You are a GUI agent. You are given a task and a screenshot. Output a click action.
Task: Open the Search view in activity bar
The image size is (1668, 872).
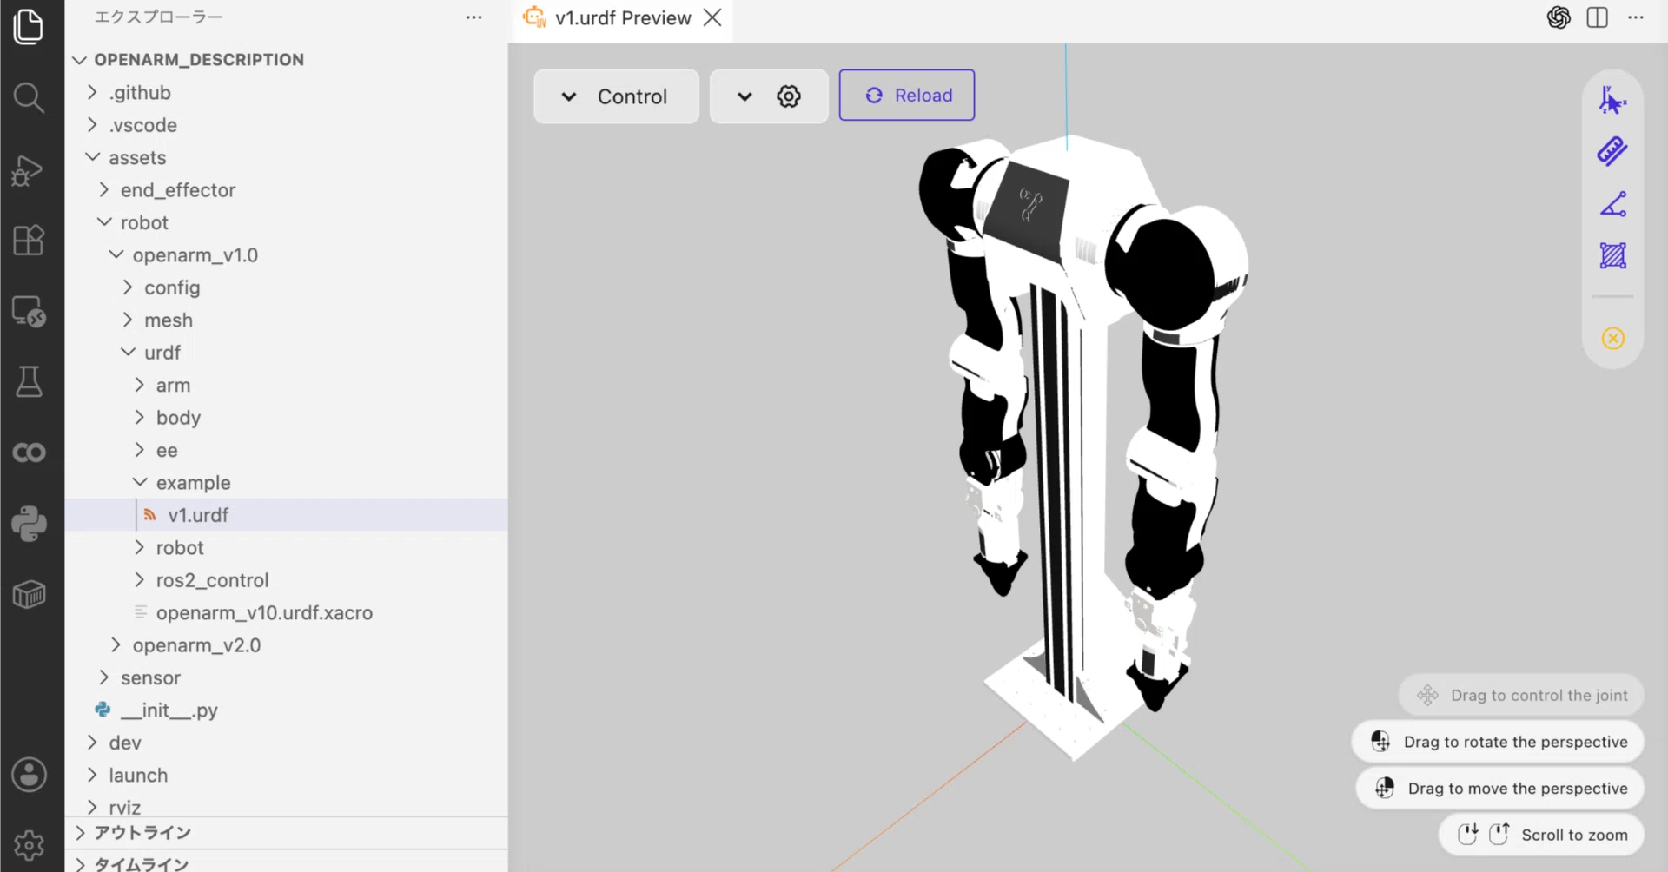[29, 97]
